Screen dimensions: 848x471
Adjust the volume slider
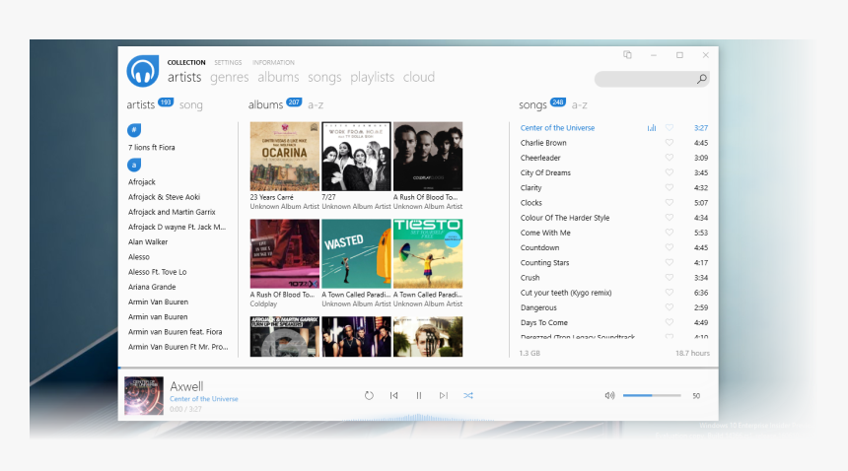(x=652, y=395)
